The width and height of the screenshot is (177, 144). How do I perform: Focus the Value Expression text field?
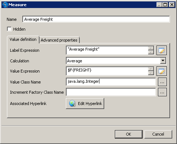[107, 71]
